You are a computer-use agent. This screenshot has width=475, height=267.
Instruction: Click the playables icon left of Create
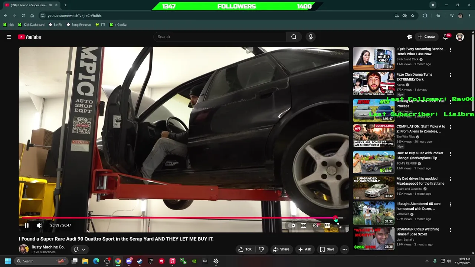point(409,37)
